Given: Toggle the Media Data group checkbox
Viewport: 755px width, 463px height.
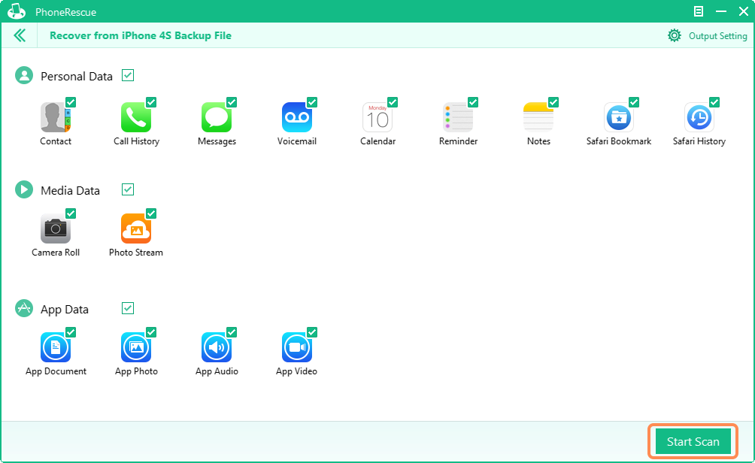Looking at the screenshot, I should (x=128, y=189).
